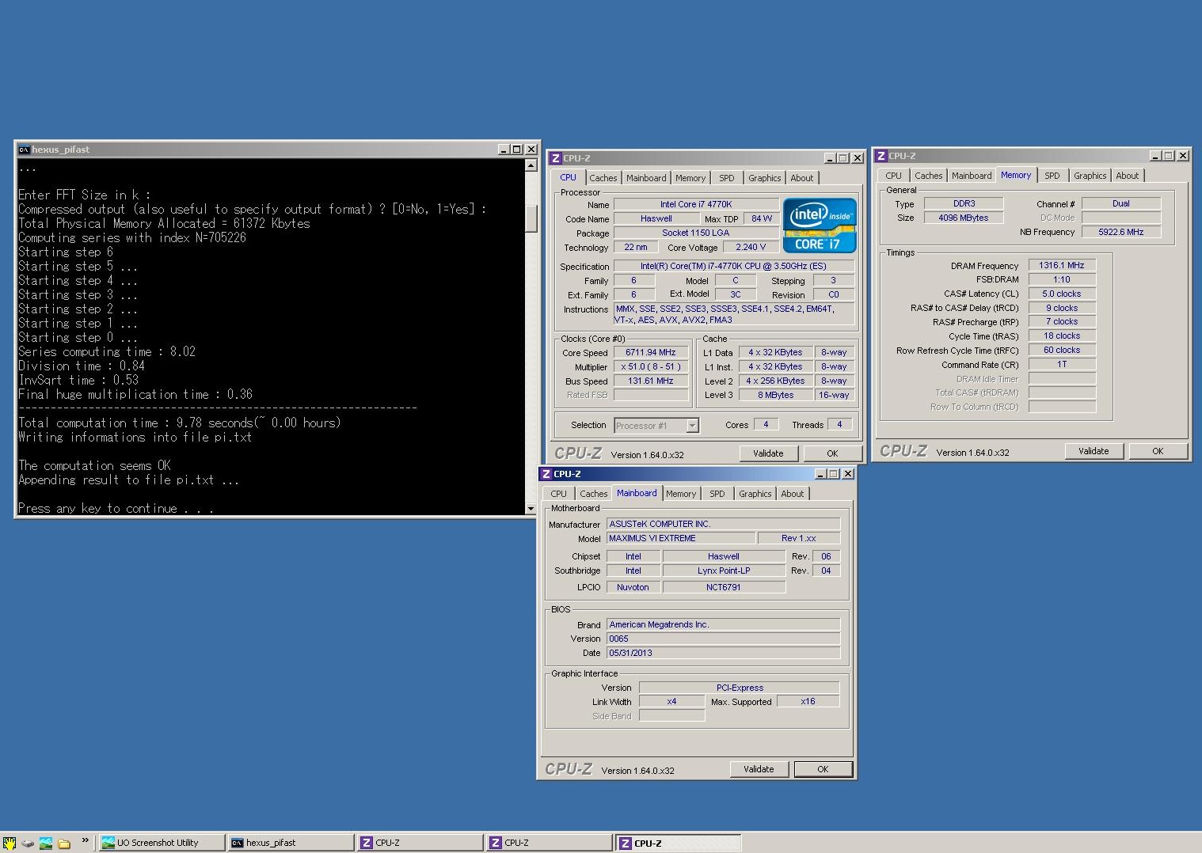Screen dimensions: 1202x853
Task: Click the DRAM Frequency value 1316.1 MHz
Action: (1062, 265)
